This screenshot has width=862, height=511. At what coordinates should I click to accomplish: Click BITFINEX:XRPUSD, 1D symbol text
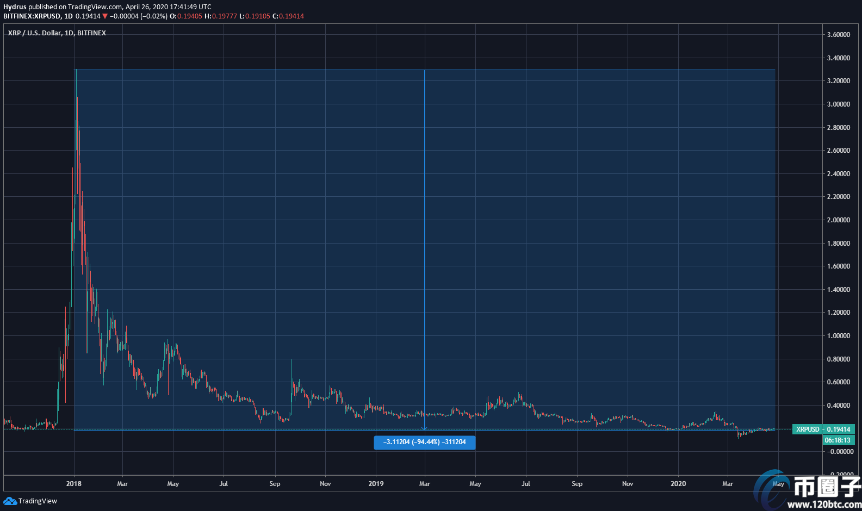tap(38, 16)
